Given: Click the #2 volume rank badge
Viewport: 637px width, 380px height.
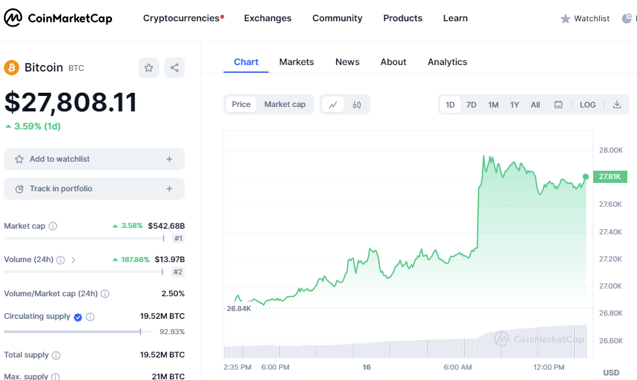Looking at the screenshot, I should click(x=178, y=272).
